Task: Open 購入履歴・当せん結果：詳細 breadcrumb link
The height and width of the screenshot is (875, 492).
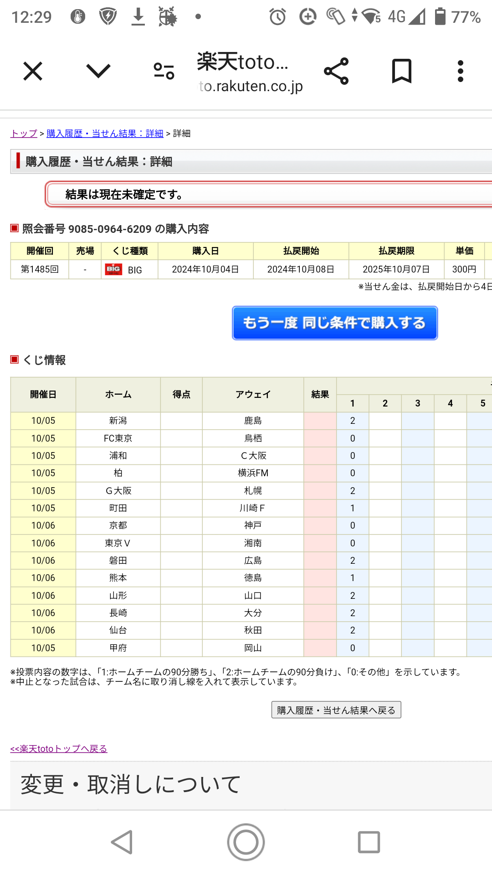Action: (105, 134)
